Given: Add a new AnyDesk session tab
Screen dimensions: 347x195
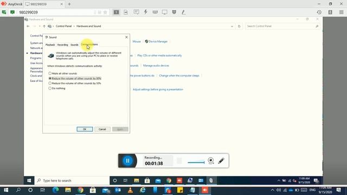Looking at the screenshot, I should coord(69,4).
